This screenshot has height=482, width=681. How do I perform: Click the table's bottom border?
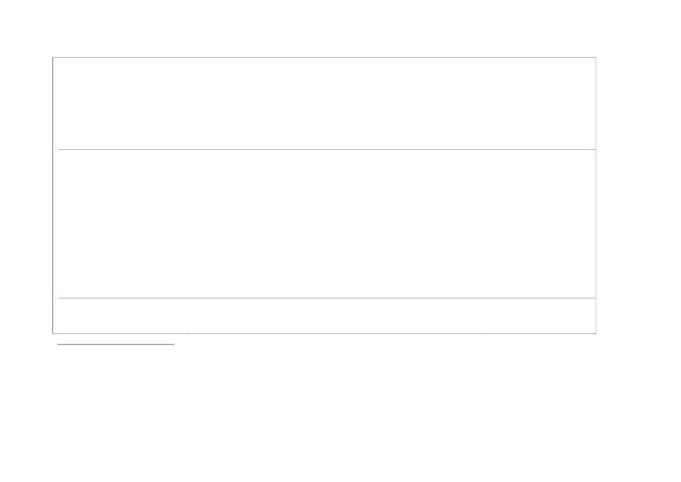pos(324,333)
